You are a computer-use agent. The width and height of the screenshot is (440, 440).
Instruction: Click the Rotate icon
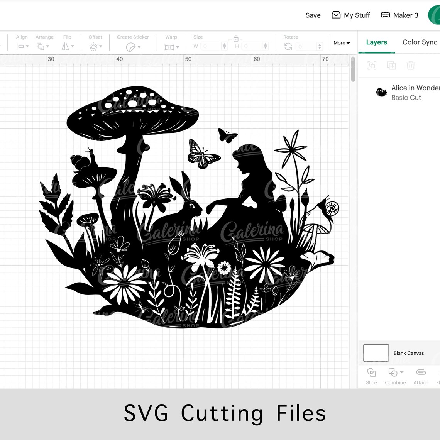[288, 46]
